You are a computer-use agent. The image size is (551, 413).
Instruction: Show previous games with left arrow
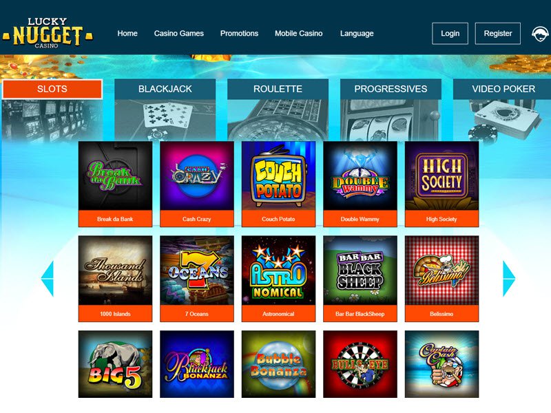pos(47,279)
